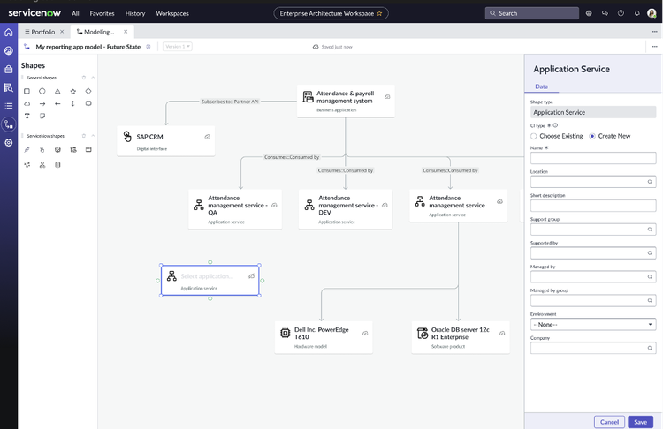Viewport: 663px width, 429px height.
Task: Open the Favorites menu
Action: point(102,13)
